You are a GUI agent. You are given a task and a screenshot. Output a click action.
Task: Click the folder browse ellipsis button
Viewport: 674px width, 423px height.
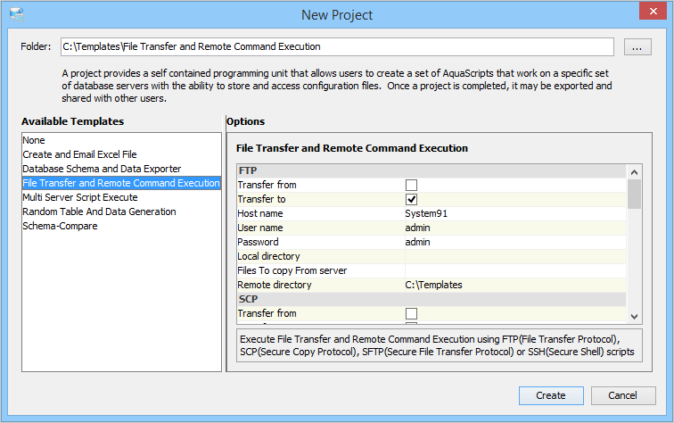pyautogui.click(x=637, y=46)
